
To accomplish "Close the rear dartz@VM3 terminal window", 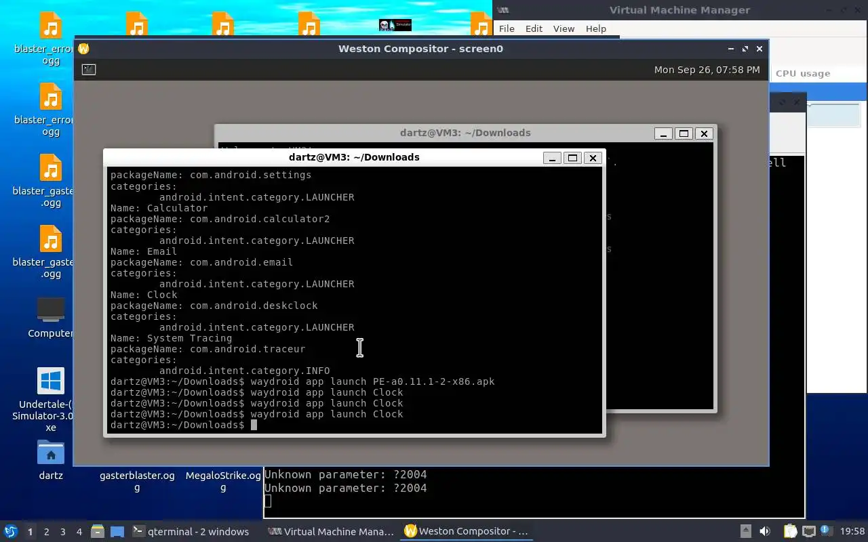I will [704, 133].
